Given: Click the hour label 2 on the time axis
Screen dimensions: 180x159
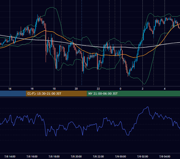Looking at the screenshot, I should coord(143,89).
